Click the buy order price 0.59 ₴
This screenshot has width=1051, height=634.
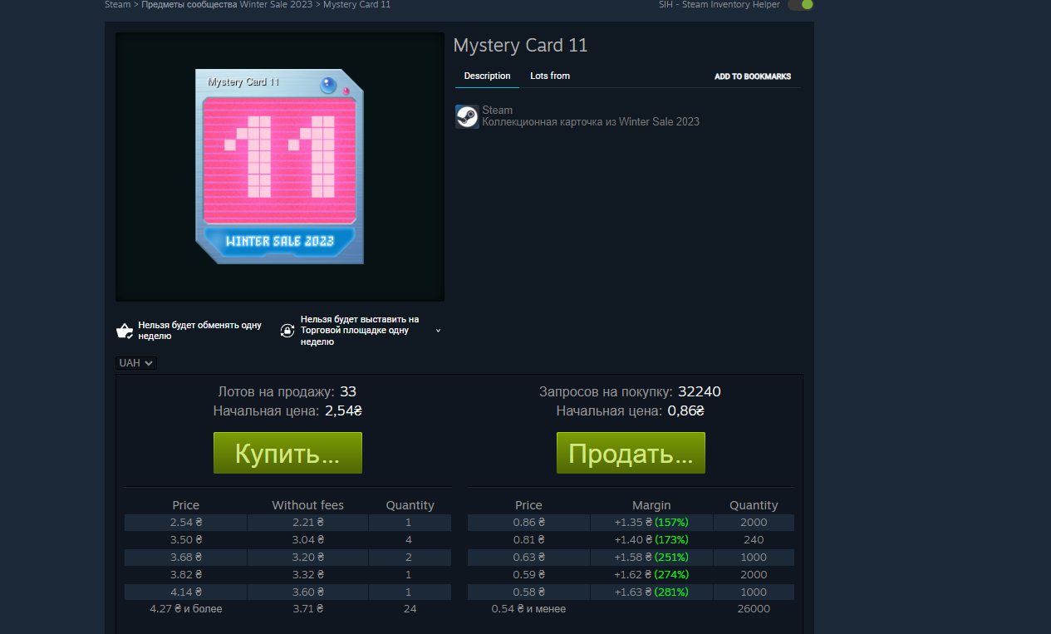[x=529, y=575]
